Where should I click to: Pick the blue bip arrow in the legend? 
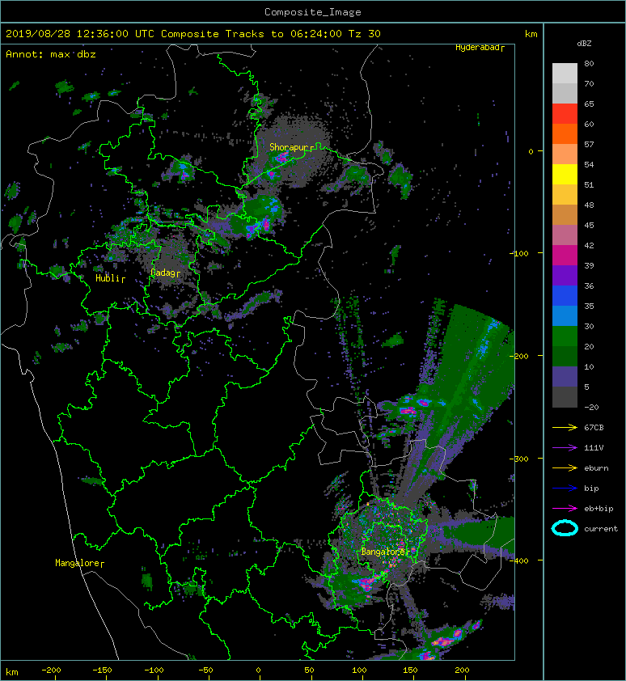point(565,489)
